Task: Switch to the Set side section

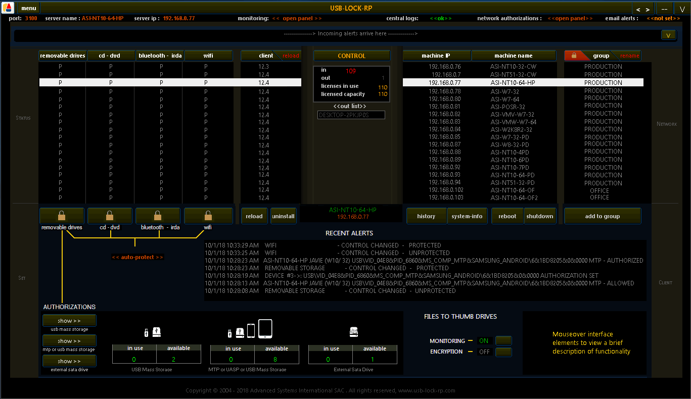Action: point(22,278)
